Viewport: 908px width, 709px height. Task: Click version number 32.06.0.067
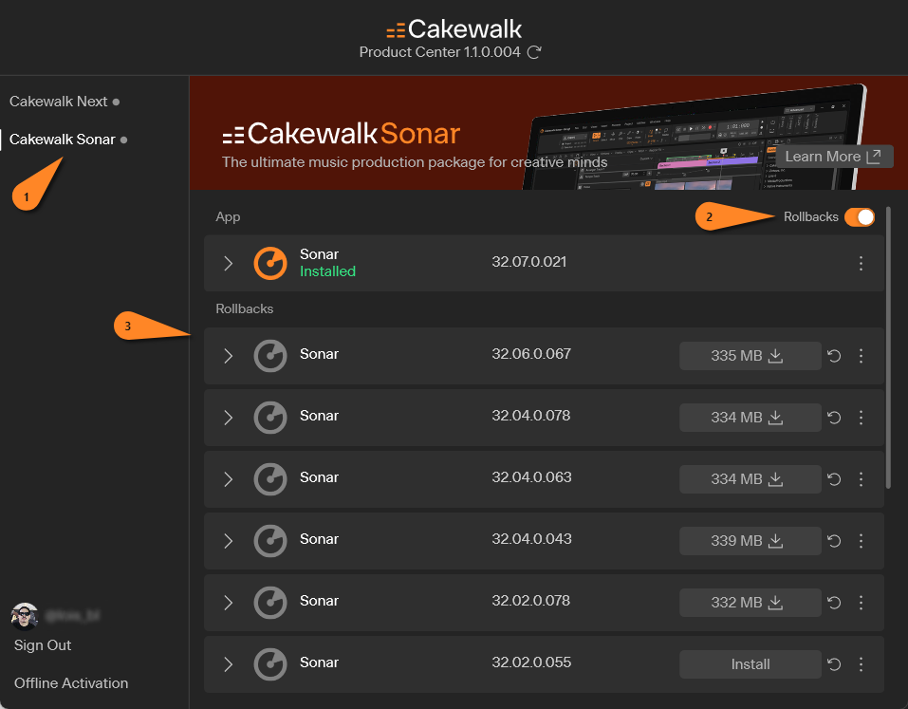pyautogui.click(x=531, y=354)
